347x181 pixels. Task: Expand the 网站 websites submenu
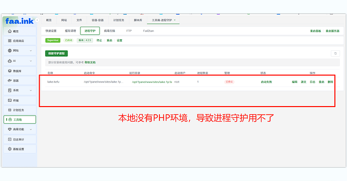click(x=20, y=50)
